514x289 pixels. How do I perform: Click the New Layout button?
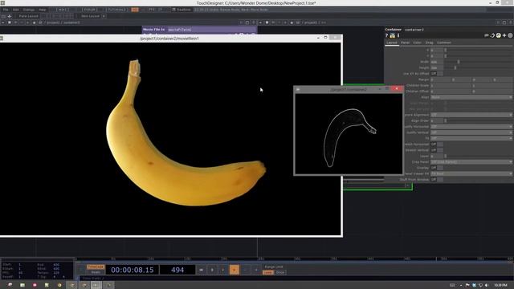point(90,16)
